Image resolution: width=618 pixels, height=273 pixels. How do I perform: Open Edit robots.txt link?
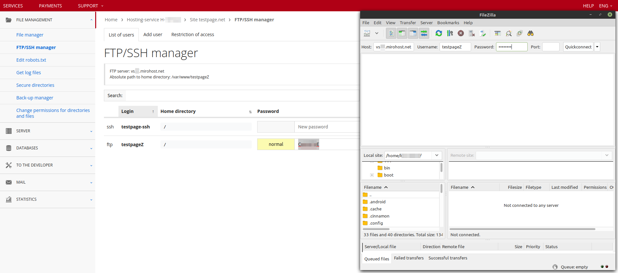click(31, 60)
